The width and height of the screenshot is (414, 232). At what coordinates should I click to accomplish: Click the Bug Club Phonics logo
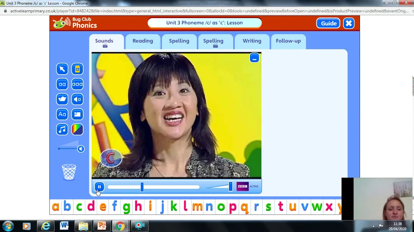[x=75, y=23]
